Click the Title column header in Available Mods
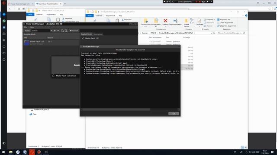The height and width of the screenshot is (155, 277). pyautogui.click(x=26, y=37)
